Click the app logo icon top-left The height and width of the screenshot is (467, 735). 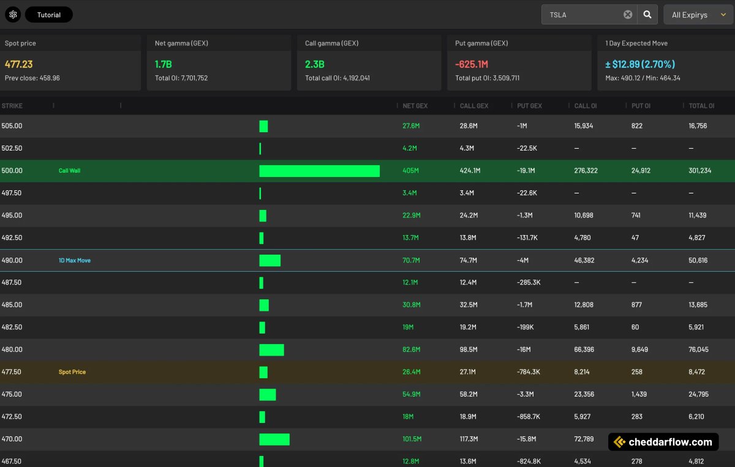click(x=12, y=14)
